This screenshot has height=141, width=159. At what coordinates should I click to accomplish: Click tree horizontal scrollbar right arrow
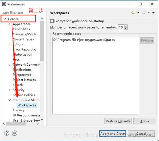38,124
